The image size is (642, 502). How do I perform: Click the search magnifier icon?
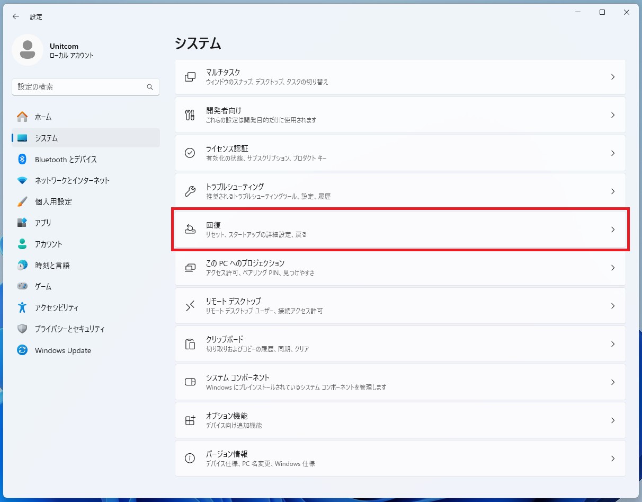coord(150,87)
